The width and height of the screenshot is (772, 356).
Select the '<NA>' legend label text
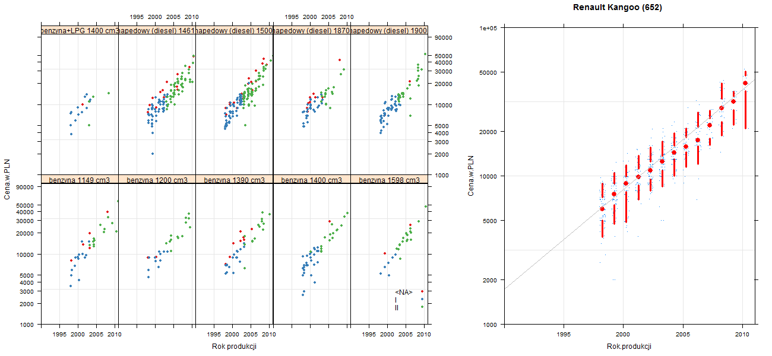click(x=403, y=292)
